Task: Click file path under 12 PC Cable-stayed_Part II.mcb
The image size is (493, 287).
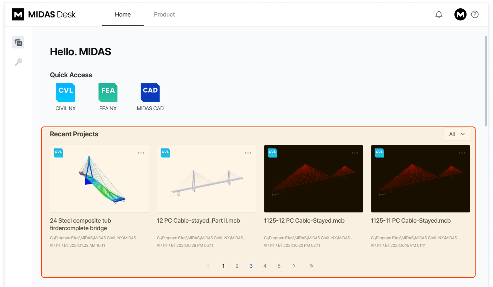Action: click(x=202, y=238)
